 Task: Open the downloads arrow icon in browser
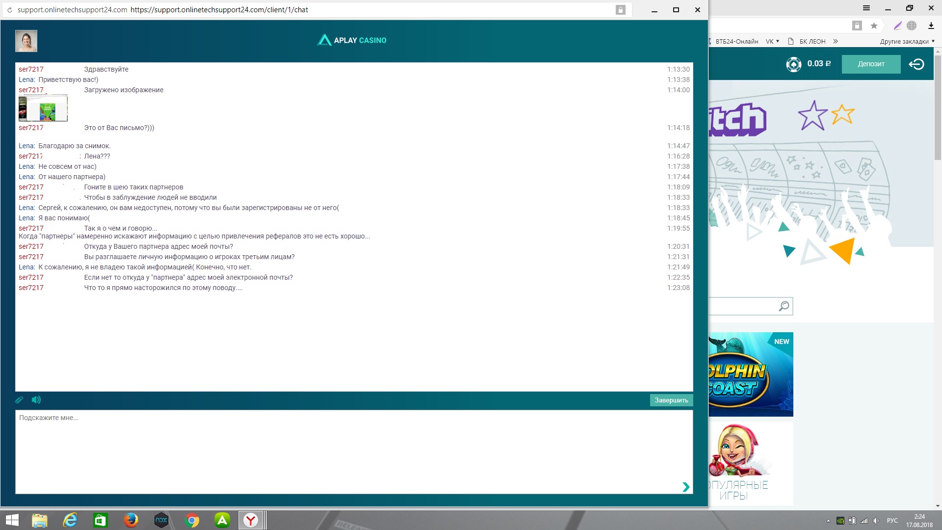coord(931,26)
